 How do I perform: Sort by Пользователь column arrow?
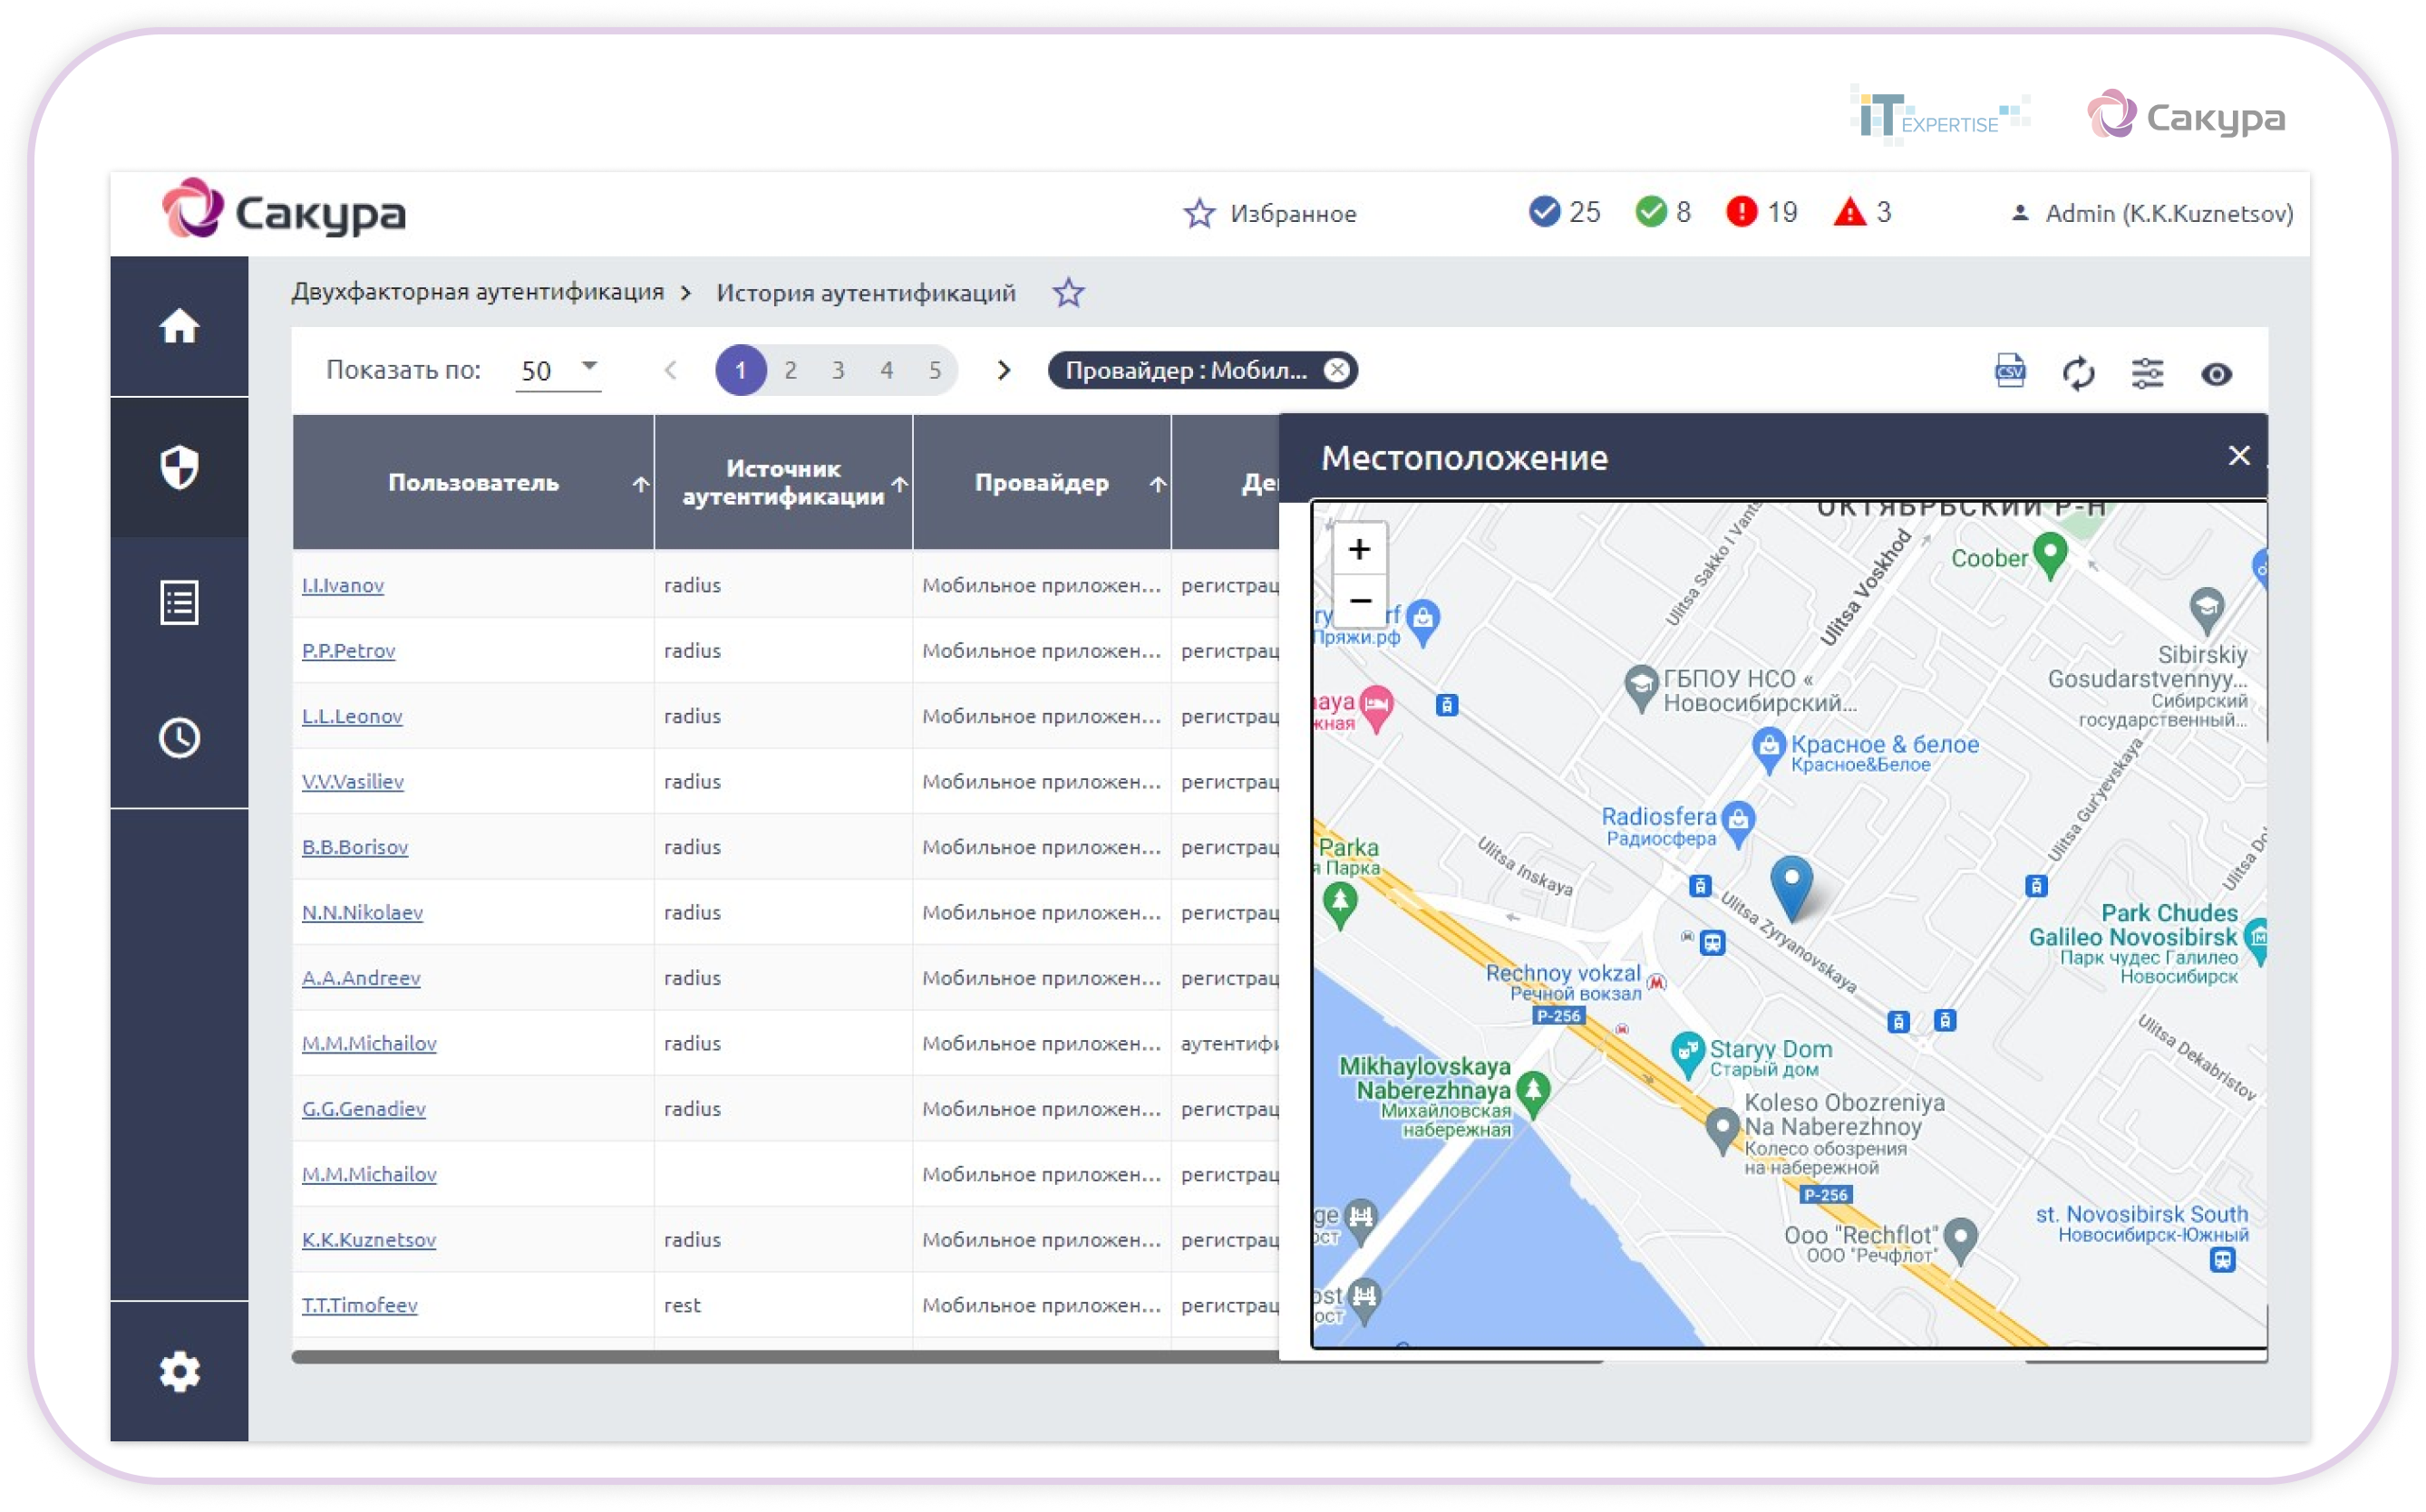tap(640, 484)
